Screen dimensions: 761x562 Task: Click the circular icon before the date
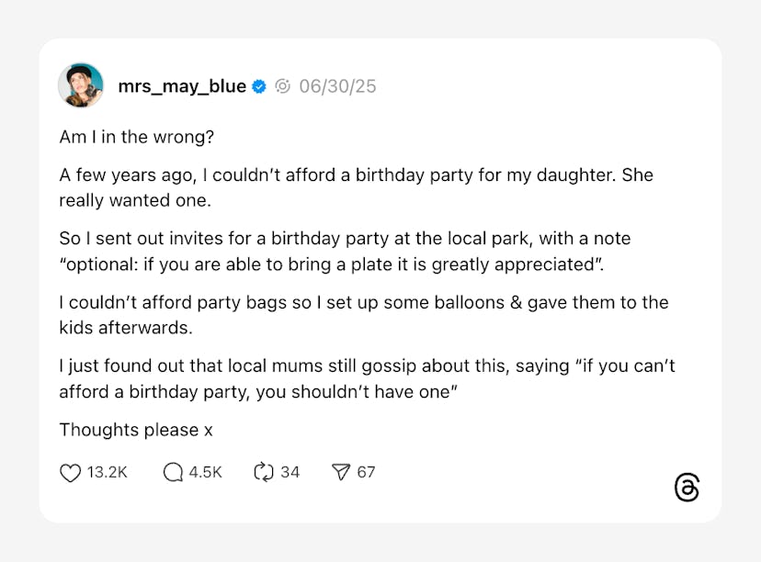pyautogui.click(x=283, y=86)
